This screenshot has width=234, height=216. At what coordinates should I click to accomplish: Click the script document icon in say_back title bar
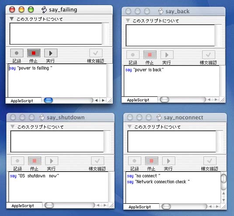161,11
